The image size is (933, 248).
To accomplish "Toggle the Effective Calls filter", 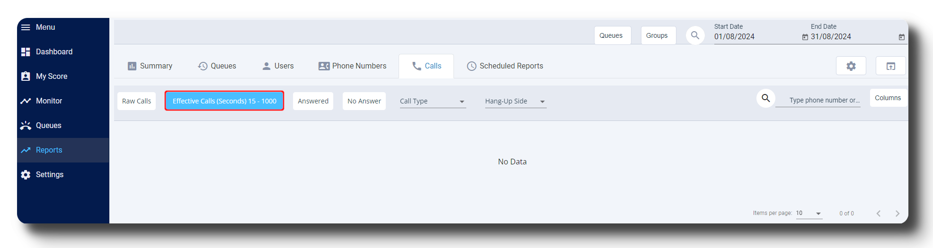I will (224, 101).
